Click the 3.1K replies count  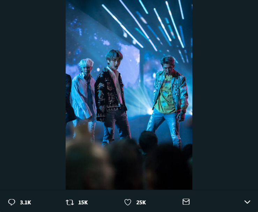[x=25, y=203]
